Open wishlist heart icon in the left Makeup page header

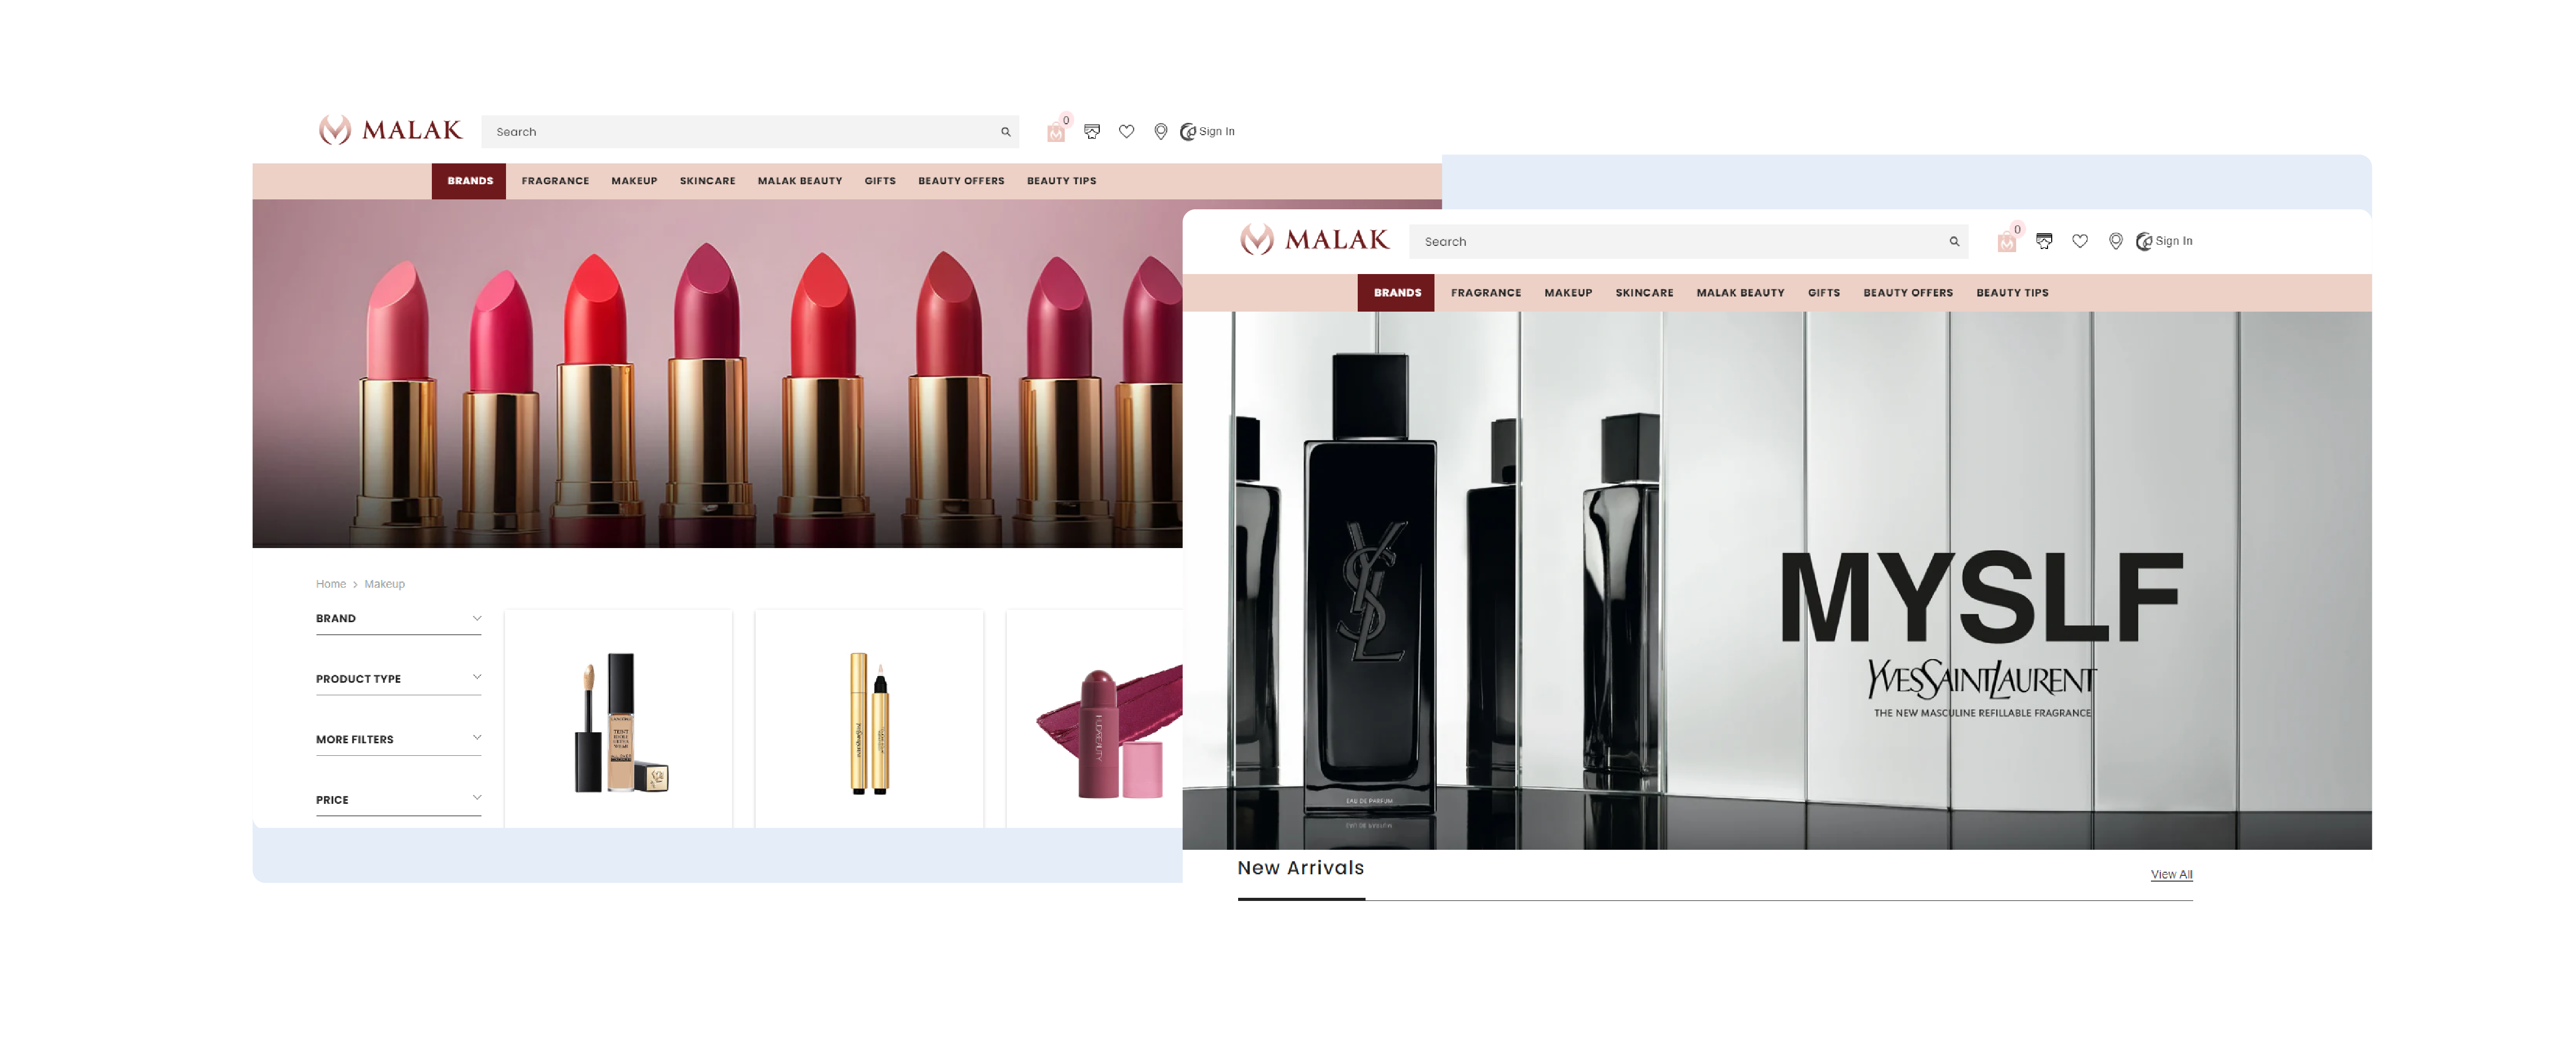point(1126,131)
